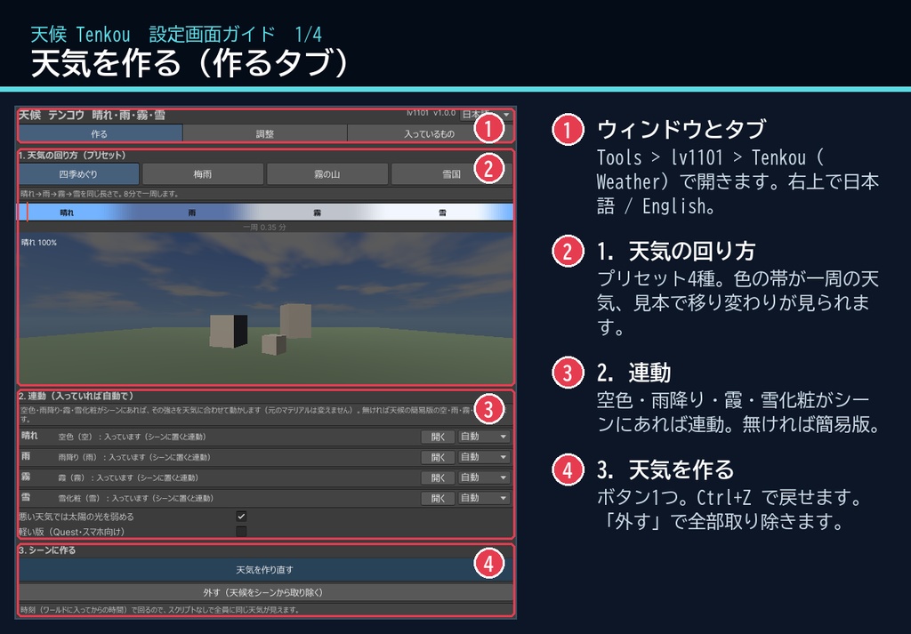Expand the 自動 dropdown for 霧

(x=484, y=478)
